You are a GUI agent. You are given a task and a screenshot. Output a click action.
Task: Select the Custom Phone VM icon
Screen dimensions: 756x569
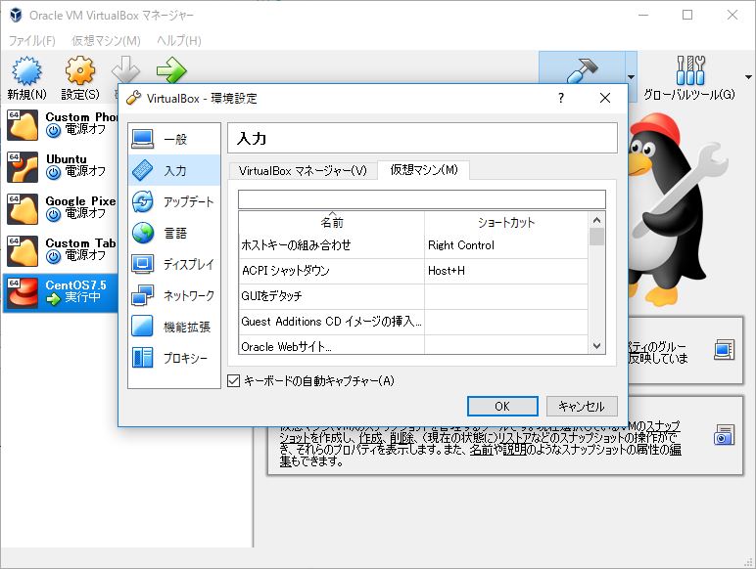pos(23,125)
